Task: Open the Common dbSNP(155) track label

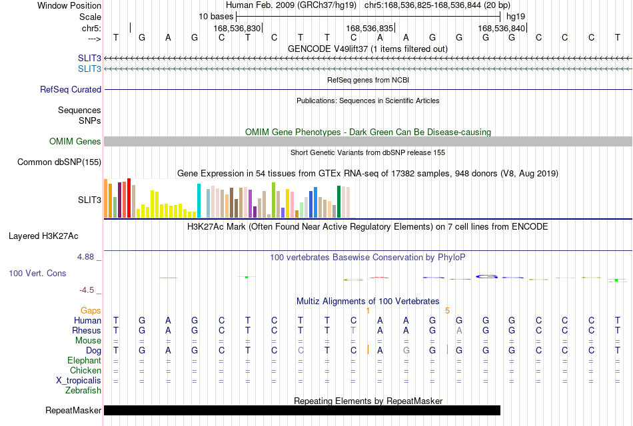Action: click(x=59, y=162)
